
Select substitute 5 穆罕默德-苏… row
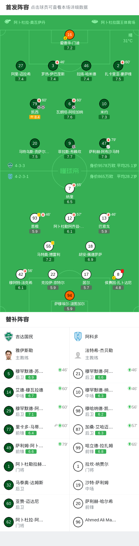pyautogui.click(x=35, y=374)
